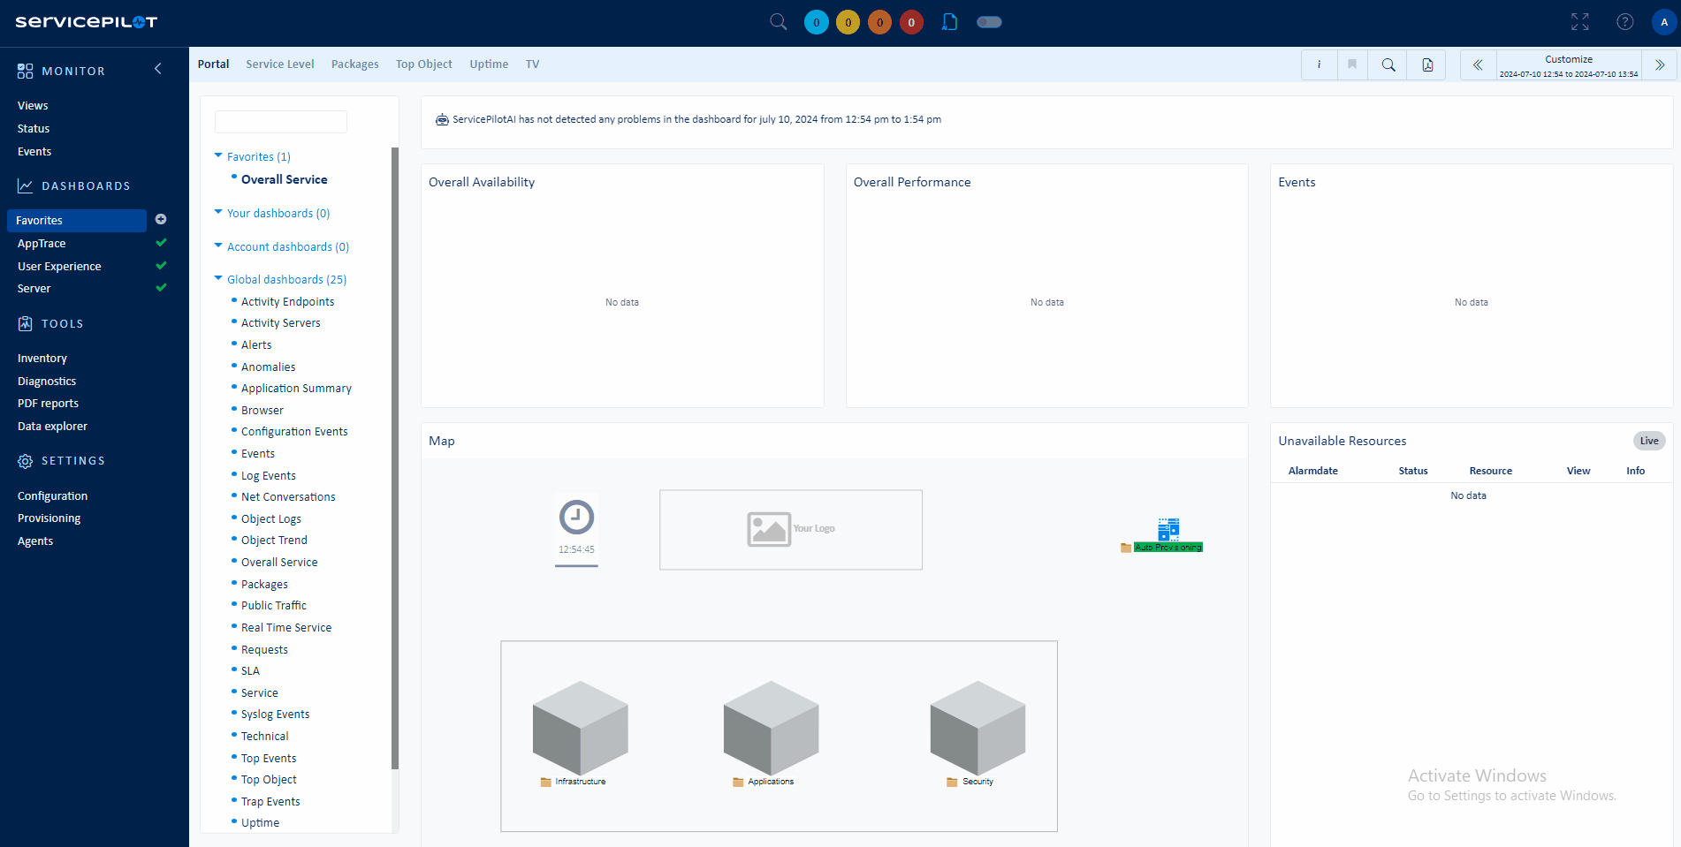Open the user avatar A menu
Viewport: 1681px width, 847px height.
[1664, 22]
